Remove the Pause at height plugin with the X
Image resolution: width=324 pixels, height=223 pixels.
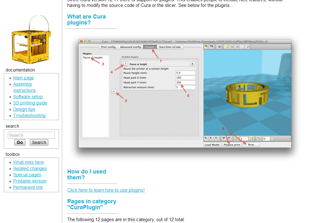192,64
